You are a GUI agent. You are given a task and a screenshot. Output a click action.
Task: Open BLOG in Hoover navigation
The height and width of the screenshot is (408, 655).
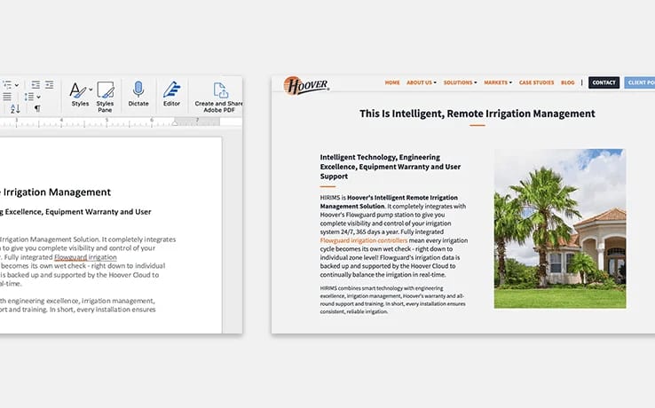(x=568, y=82)
